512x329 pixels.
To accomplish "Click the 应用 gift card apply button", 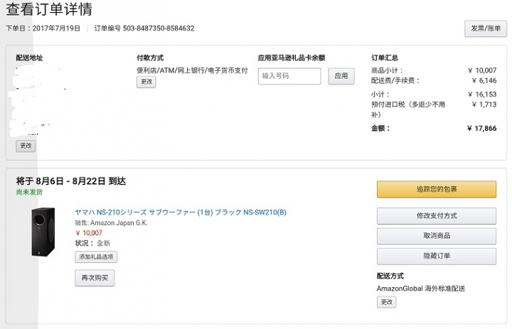I will 341,76.
